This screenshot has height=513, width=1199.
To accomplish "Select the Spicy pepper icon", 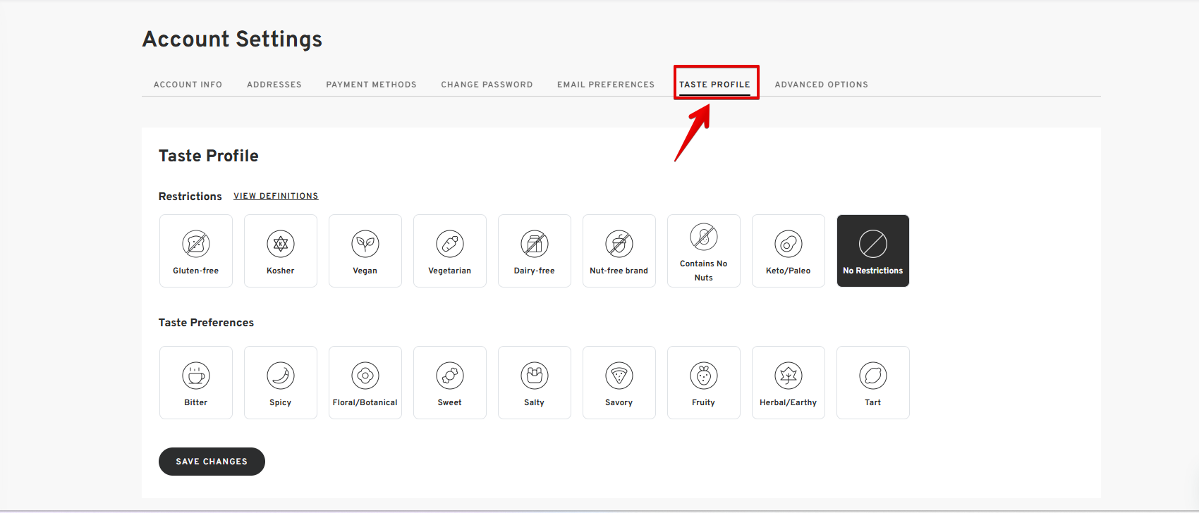I will pos(281,376).
